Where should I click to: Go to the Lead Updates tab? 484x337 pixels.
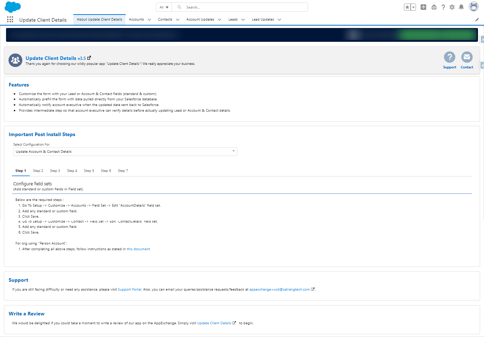(263, 19)
